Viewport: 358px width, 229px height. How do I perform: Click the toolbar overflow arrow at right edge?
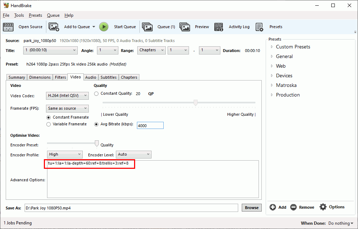pyautogui.click(x=355, y=32)
